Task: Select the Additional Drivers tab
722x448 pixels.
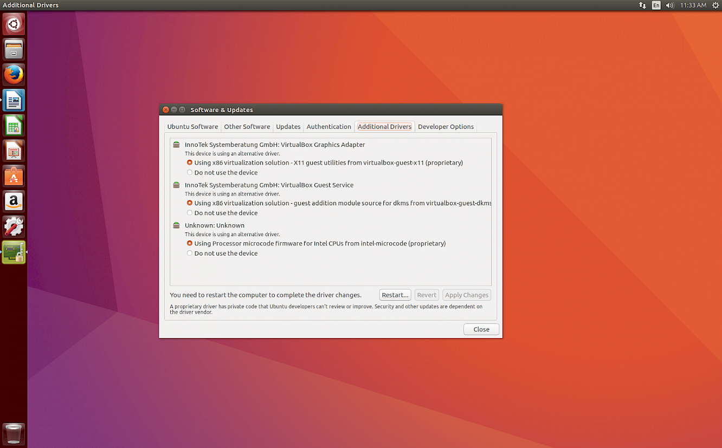Action: (384, 127)
